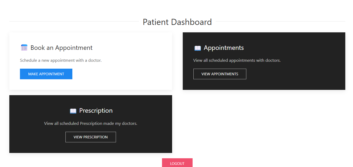Open the View Appointments button
The height and width of the screenshot is (167, 353).
pyautogui.click(x=220, y=74)
